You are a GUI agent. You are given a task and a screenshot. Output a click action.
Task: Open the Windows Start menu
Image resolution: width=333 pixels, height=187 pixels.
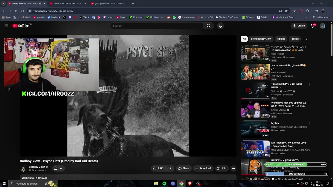coord(4,184)
